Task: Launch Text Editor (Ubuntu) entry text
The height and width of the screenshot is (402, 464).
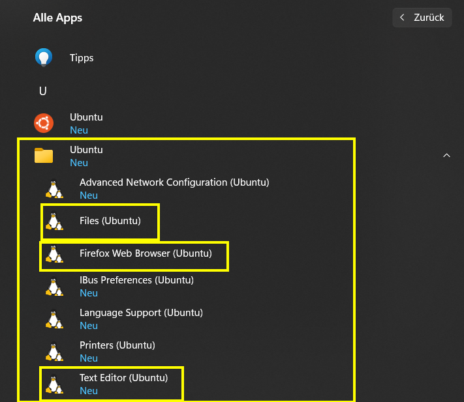Action: [x=124, y=378]
